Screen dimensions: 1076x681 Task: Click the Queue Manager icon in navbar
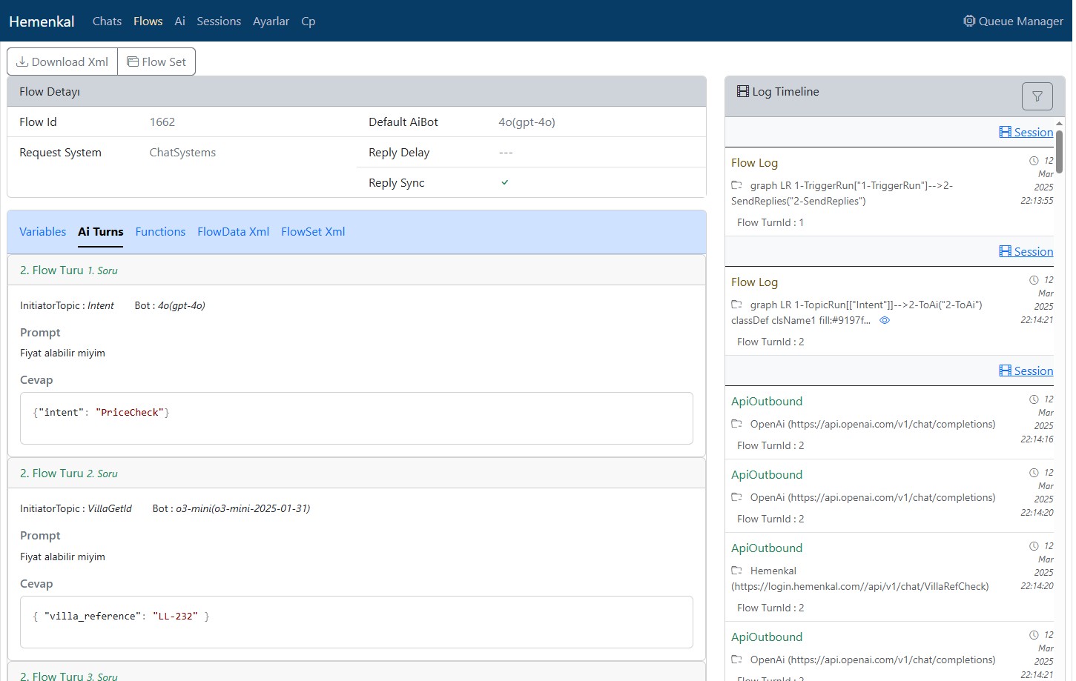(968, 21)
